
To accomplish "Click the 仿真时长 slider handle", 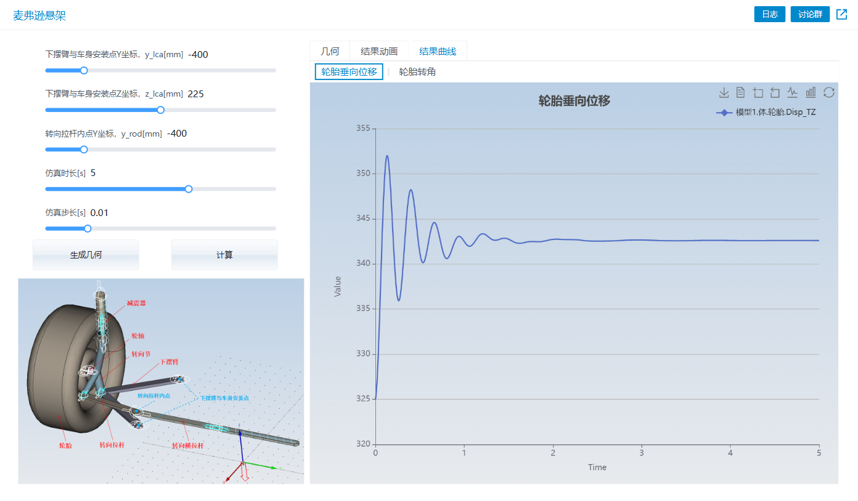I will coord(189,189).
